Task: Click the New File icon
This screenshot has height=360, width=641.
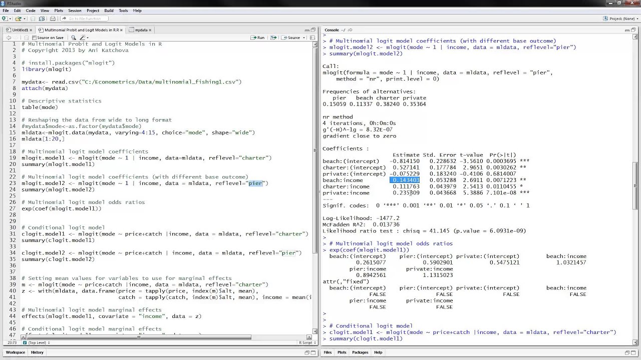Action: [5, 18]
